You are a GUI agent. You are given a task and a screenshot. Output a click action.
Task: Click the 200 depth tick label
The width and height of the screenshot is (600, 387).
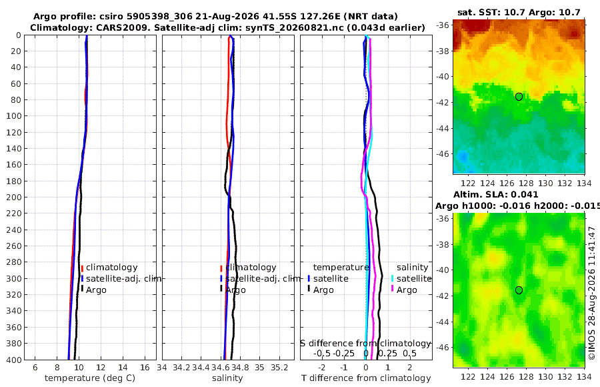click(14, 197)
